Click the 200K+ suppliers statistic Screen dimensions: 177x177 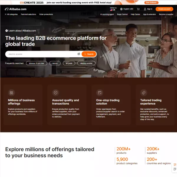153,150
